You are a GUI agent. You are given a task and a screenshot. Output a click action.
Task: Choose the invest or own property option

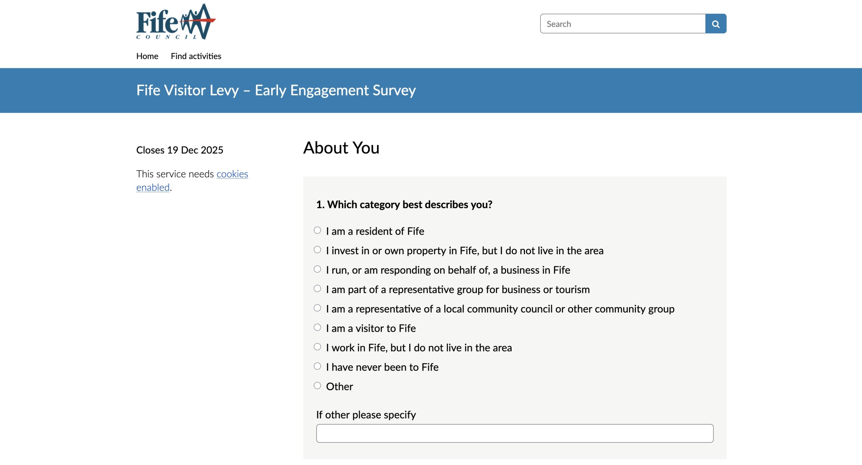coord(317,250)
